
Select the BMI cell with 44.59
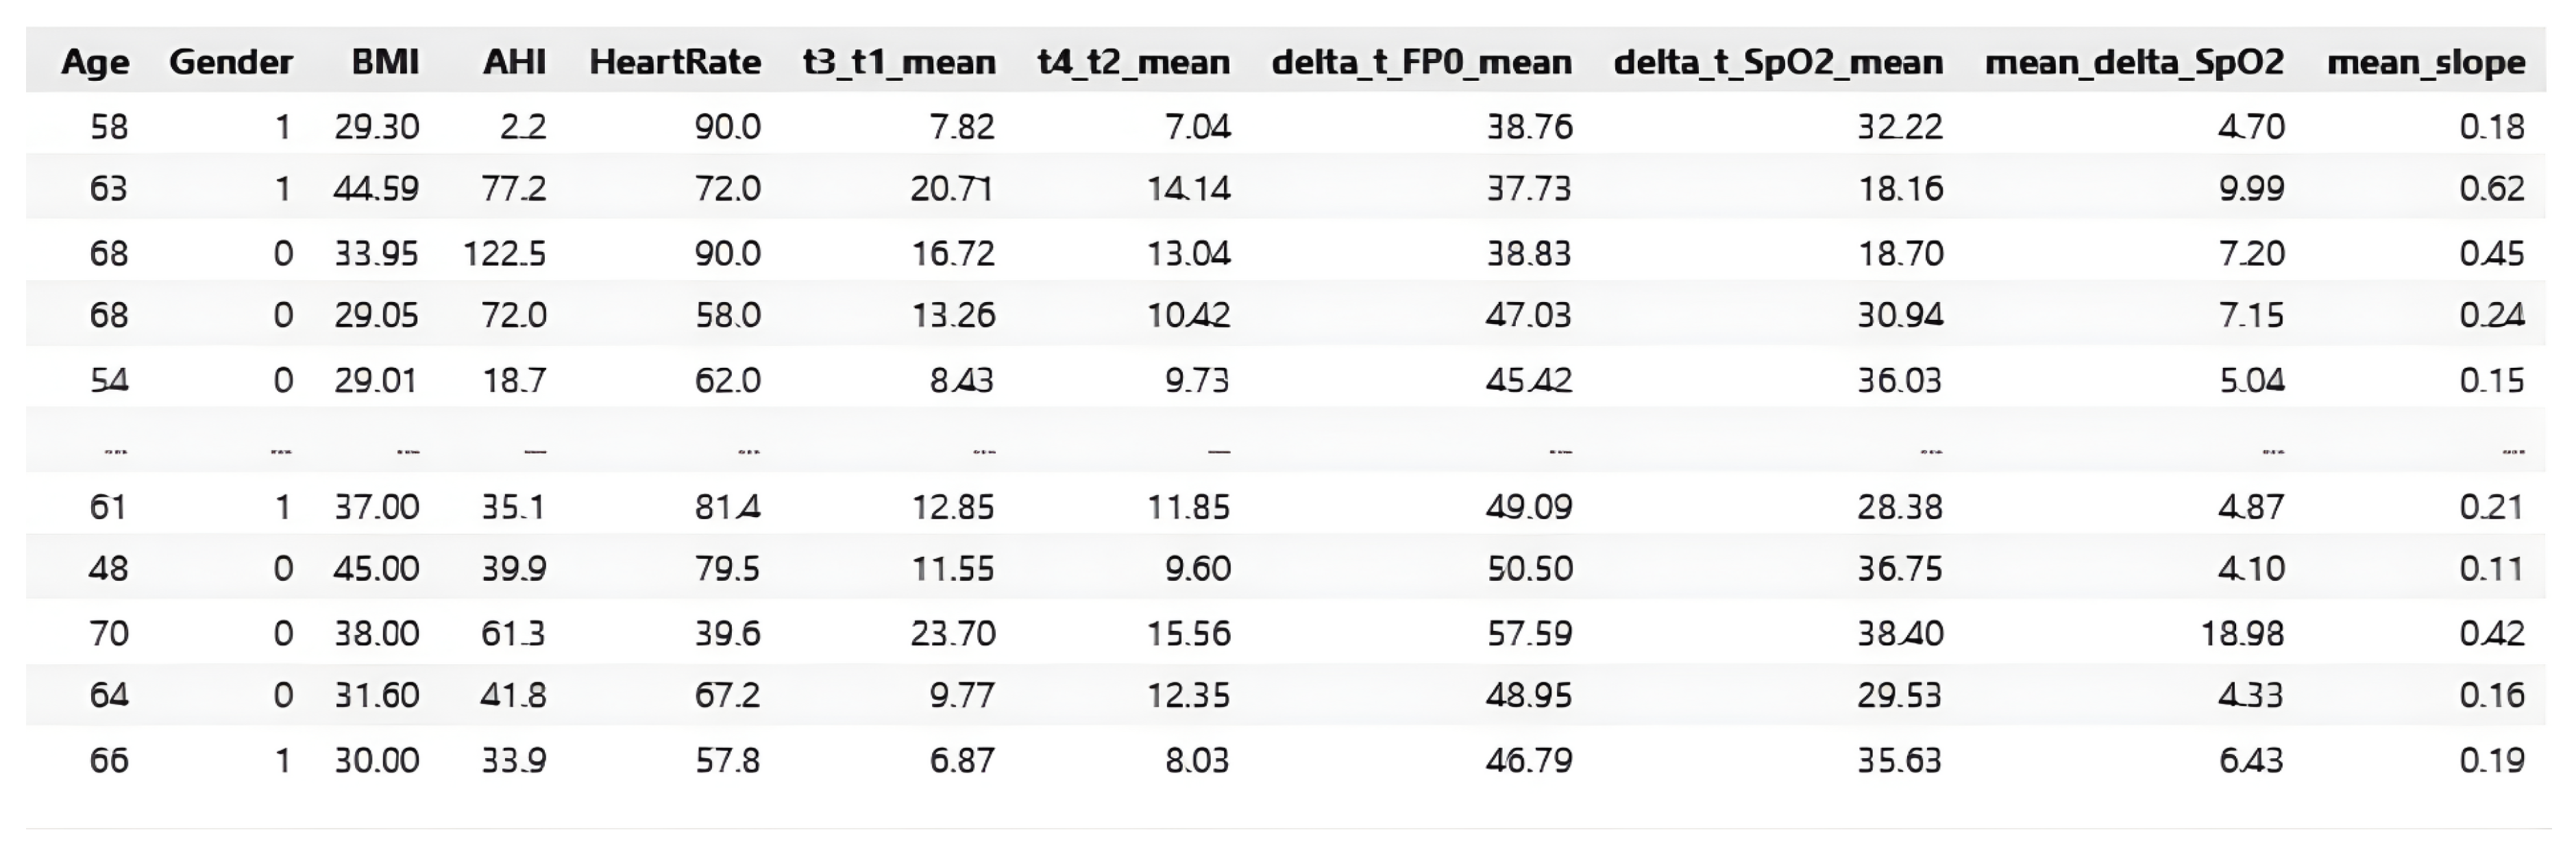(x=376, y=188)
